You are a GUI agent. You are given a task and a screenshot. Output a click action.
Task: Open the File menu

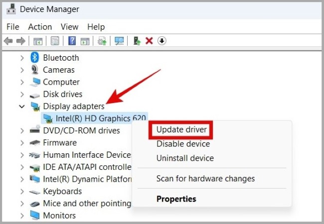coord(13,27)
